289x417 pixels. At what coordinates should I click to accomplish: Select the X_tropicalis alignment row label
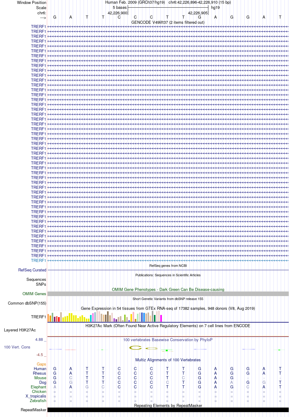[36, 396]
